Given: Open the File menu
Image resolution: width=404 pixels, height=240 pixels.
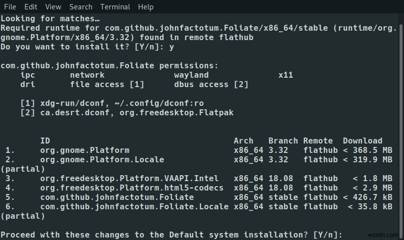Looking at the screenshot, I should click(10, 7).
